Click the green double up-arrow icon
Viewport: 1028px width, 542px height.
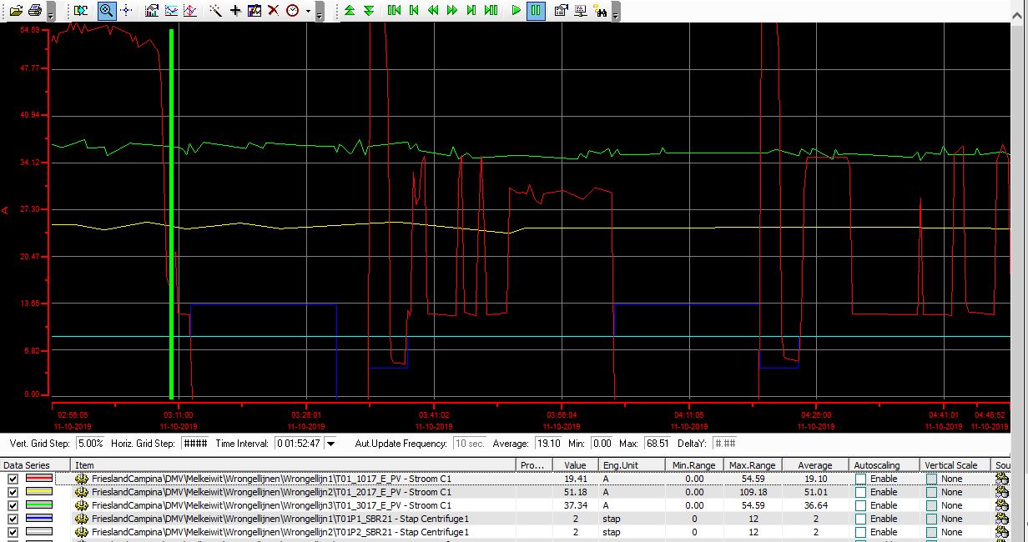point(350,11)
